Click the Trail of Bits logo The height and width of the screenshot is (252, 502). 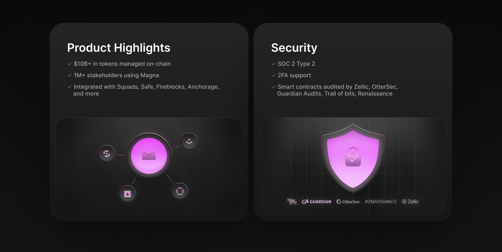292,201
